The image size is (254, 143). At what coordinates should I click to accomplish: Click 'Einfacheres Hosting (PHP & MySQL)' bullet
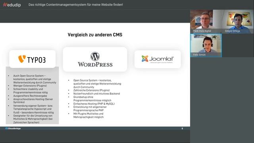point(94,104)
